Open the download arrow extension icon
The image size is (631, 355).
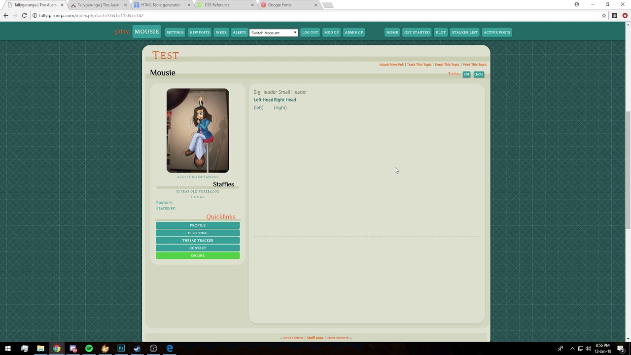pos(615,15)
